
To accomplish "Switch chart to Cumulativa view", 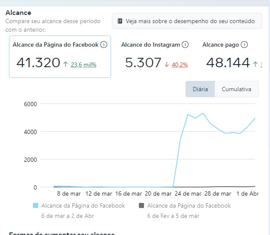I will coord(236,89).
